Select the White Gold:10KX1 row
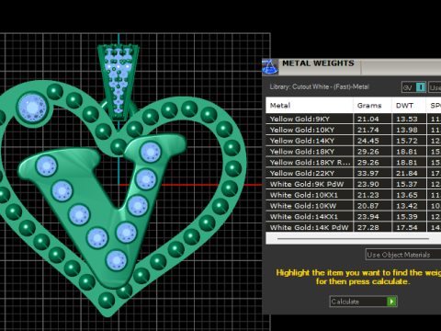The width and height of the screenshot is (441, 331). pos(354,195)
